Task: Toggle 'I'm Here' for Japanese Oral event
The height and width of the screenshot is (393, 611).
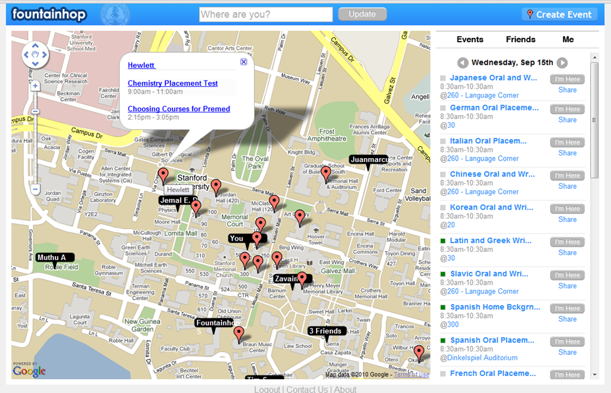Action: 567,79
